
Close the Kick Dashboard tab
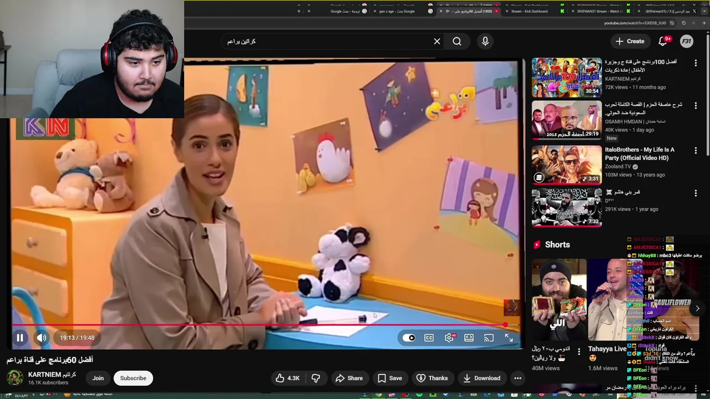pyautogui.click(x=506, y=11)
